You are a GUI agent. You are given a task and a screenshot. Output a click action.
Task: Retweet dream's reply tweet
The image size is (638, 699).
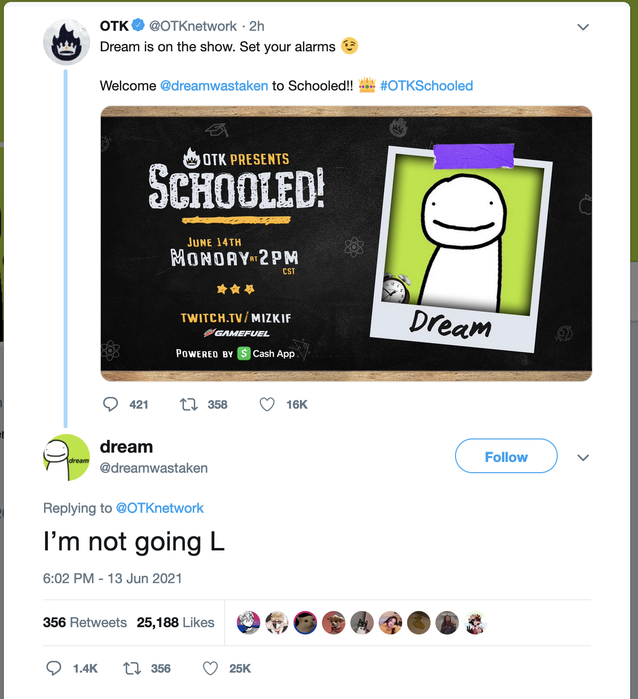coord(132,668)
